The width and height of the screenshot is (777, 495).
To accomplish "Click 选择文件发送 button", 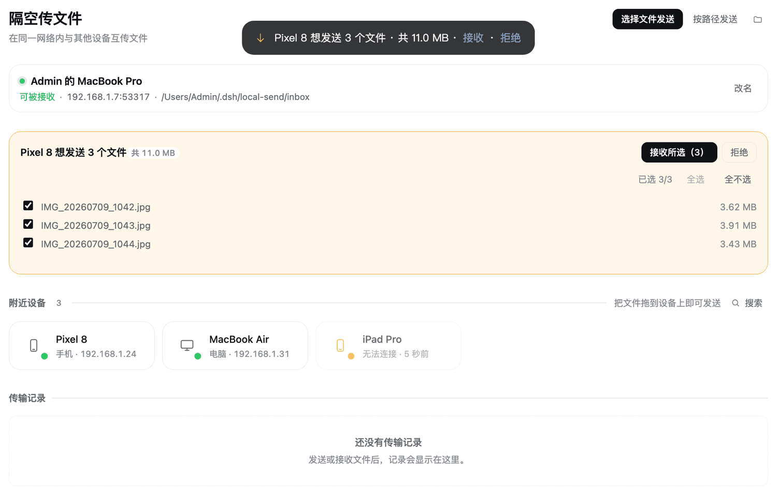I will tap(647, 19).
